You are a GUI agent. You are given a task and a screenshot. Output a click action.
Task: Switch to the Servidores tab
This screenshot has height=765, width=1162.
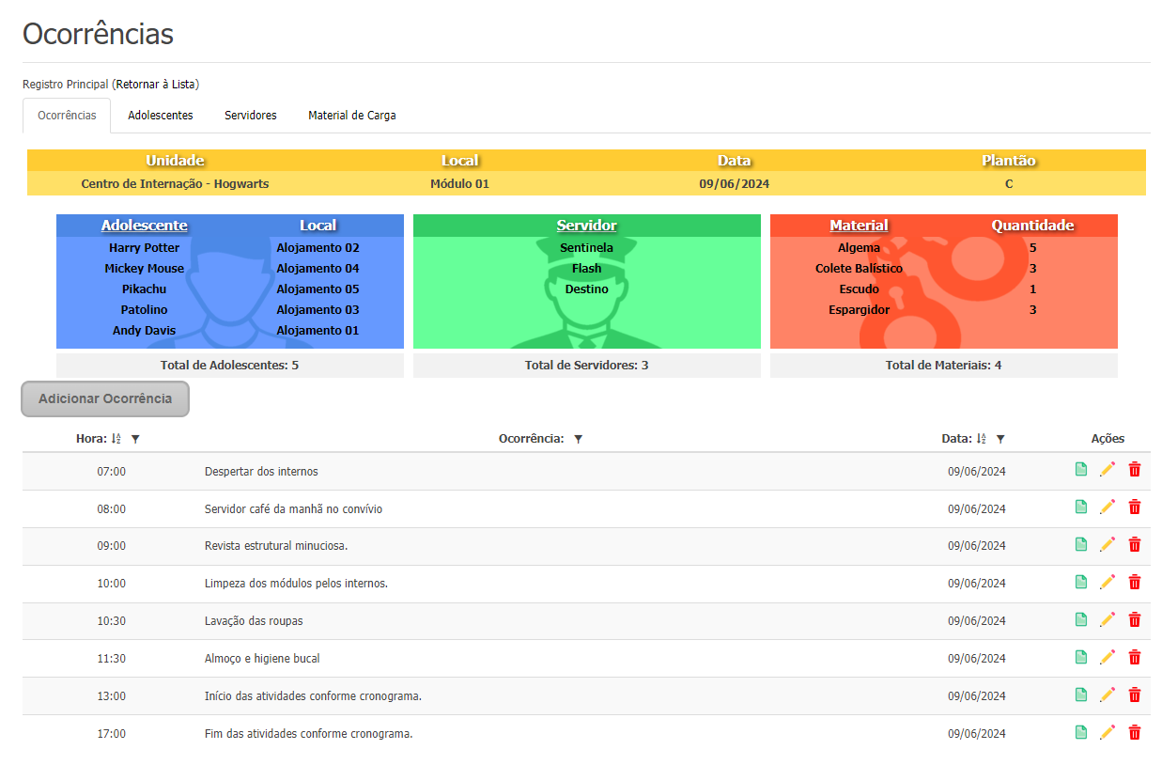[251, 116]
